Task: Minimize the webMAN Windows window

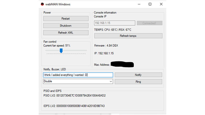Action: [x=139, y=4]
